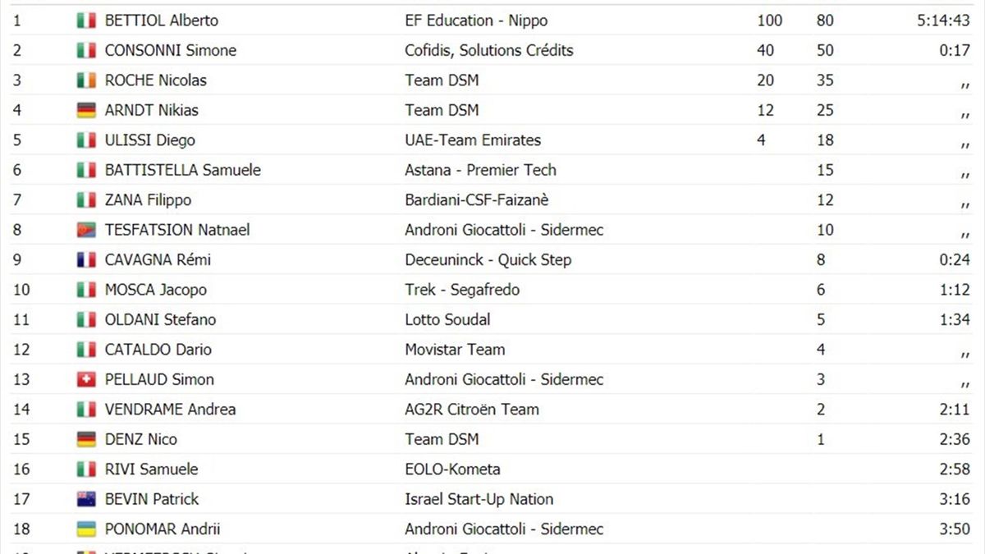The height and width of the screenshot is (554, 985).
Task: Click the Swiss flag next to PELLAUD Simon
Action: click(x=86, y=379)
